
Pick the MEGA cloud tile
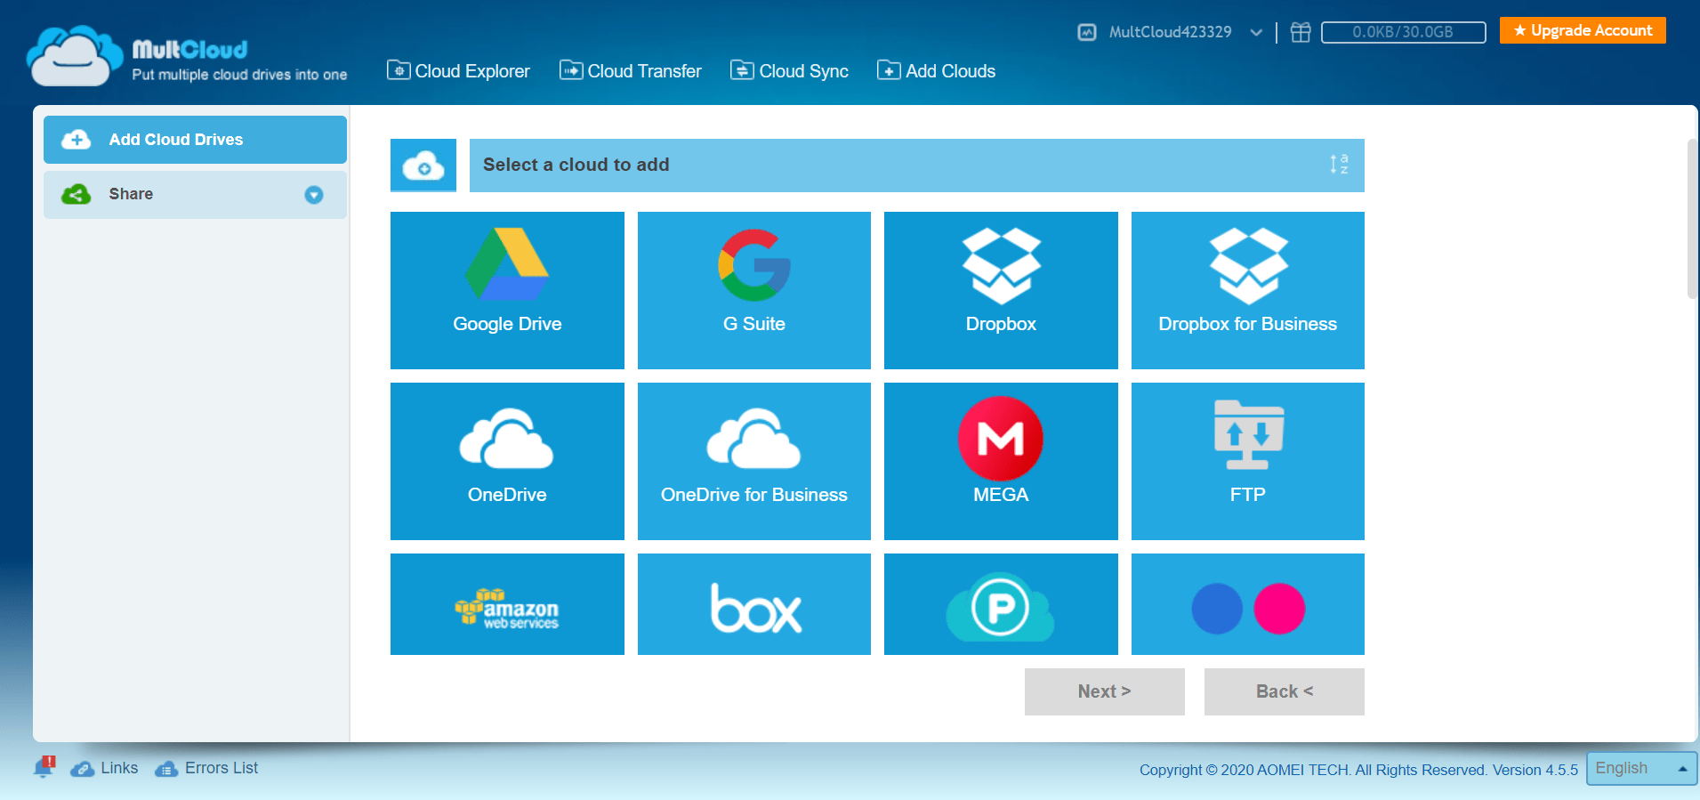pos(1001,461)
